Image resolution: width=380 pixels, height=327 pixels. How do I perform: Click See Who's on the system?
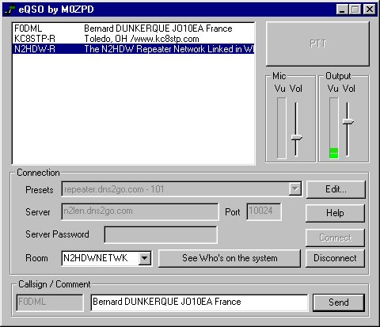tap(230, 258)
